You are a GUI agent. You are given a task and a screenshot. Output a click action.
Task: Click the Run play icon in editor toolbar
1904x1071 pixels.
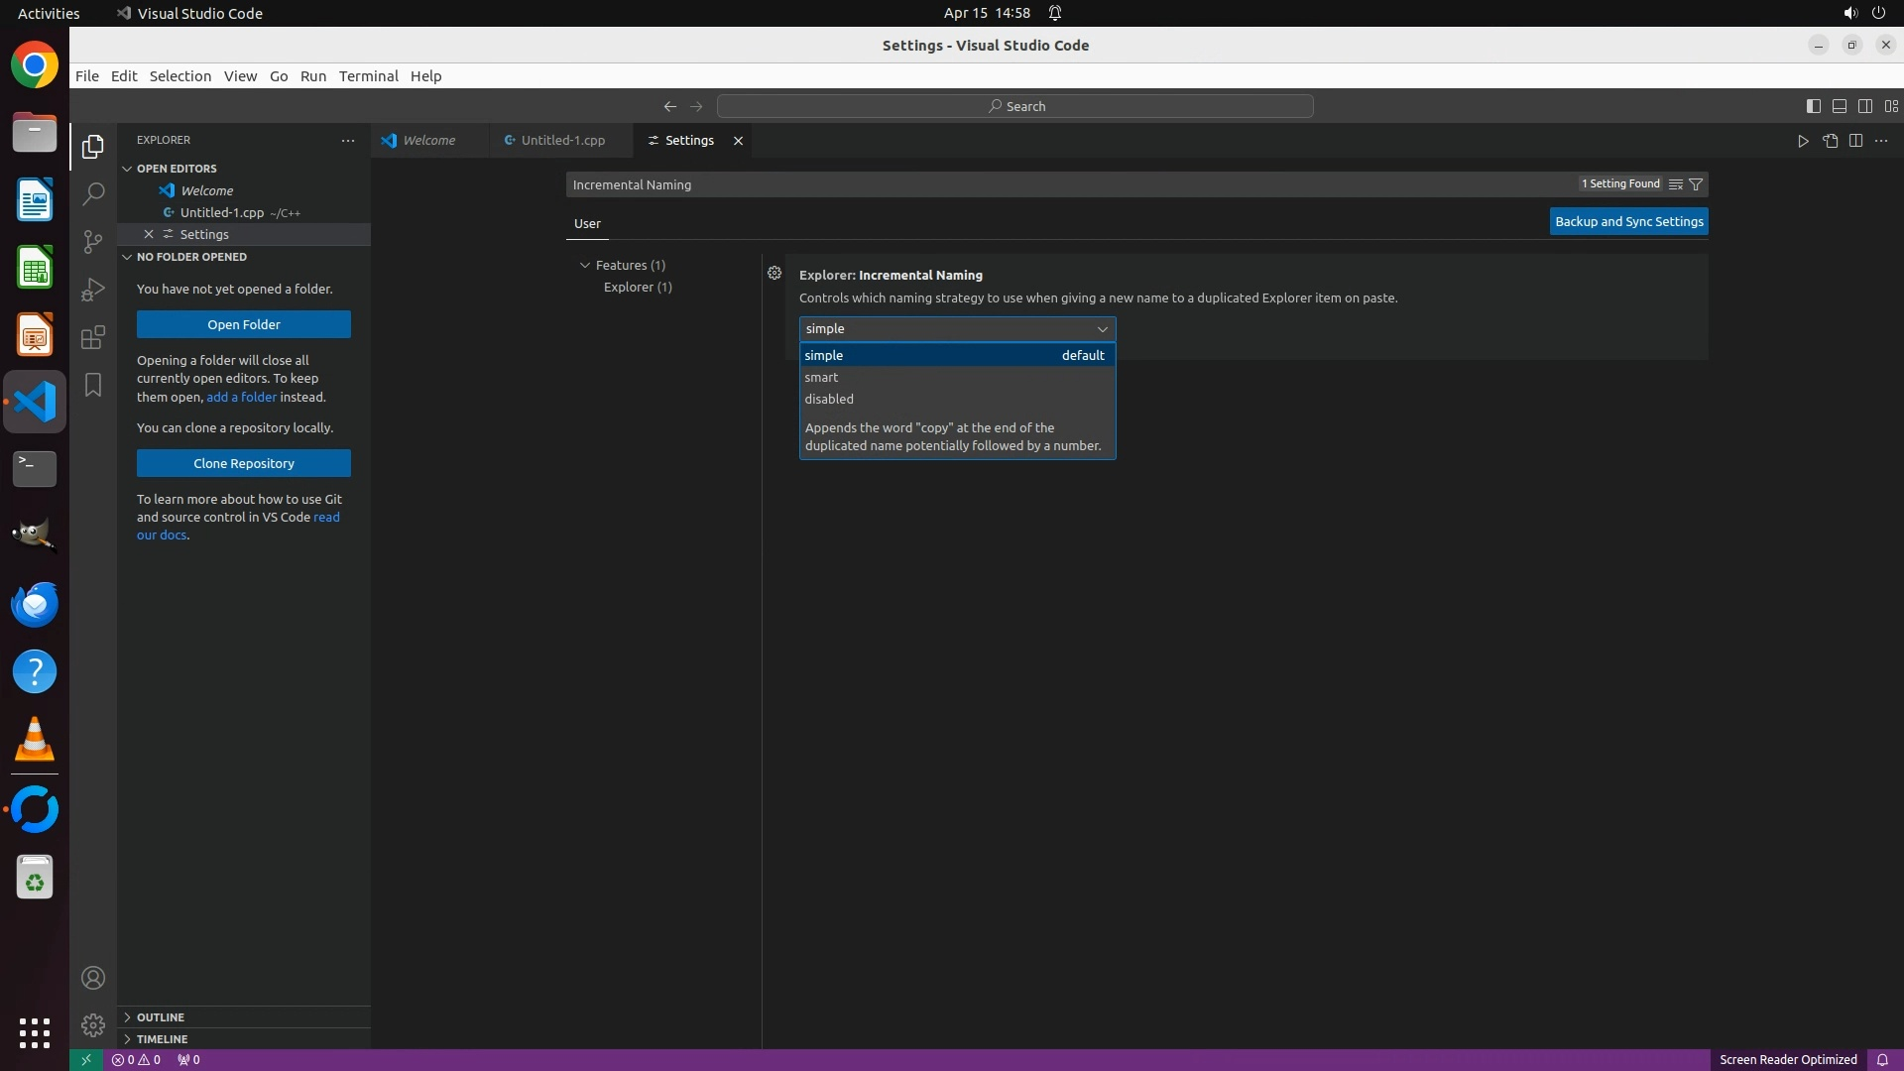(1803, 141)
